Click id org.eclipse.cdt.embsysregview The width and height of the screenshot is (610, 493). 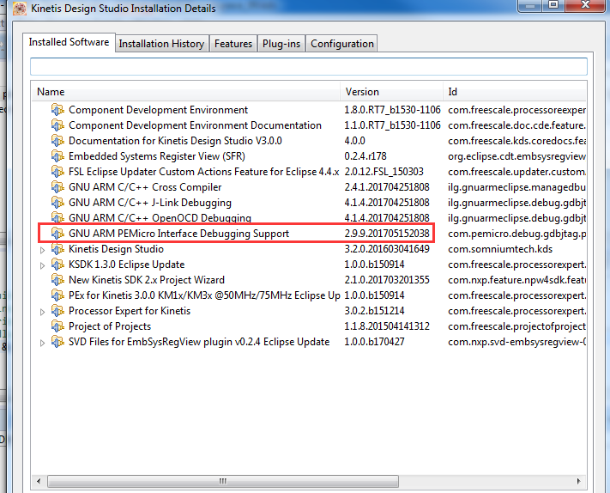click(x=517, y=156)
